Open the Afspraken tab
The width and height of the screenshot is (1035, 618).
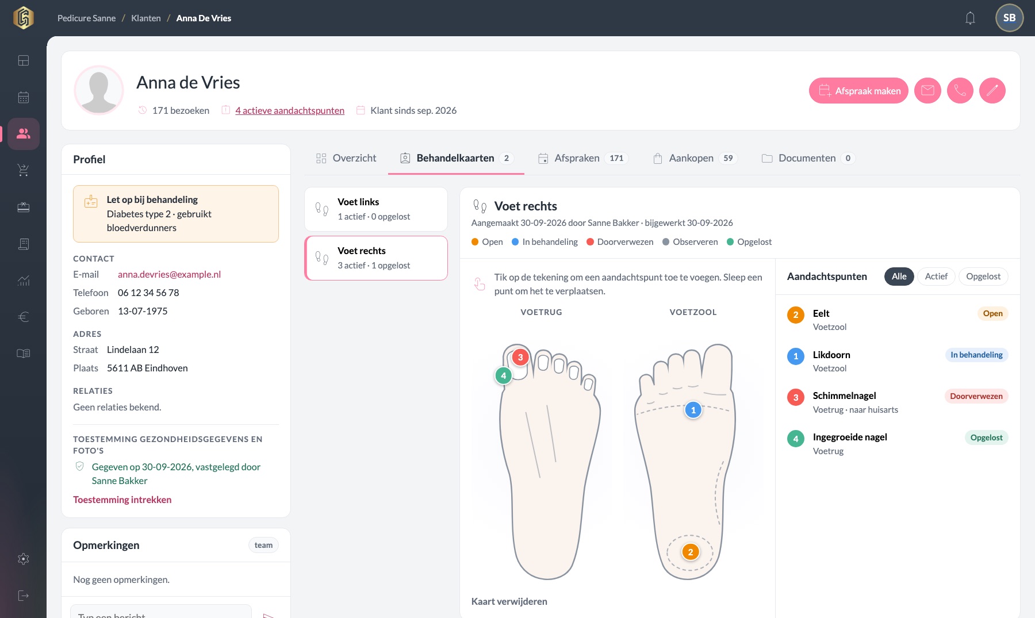pos(582,158)
